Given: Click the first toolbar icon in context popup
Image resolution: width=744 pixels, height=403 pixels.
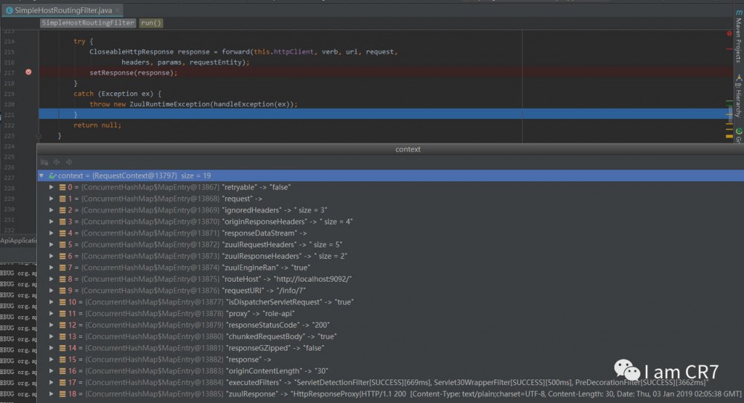Looking at the screenshot, I should tap(44, 162).
